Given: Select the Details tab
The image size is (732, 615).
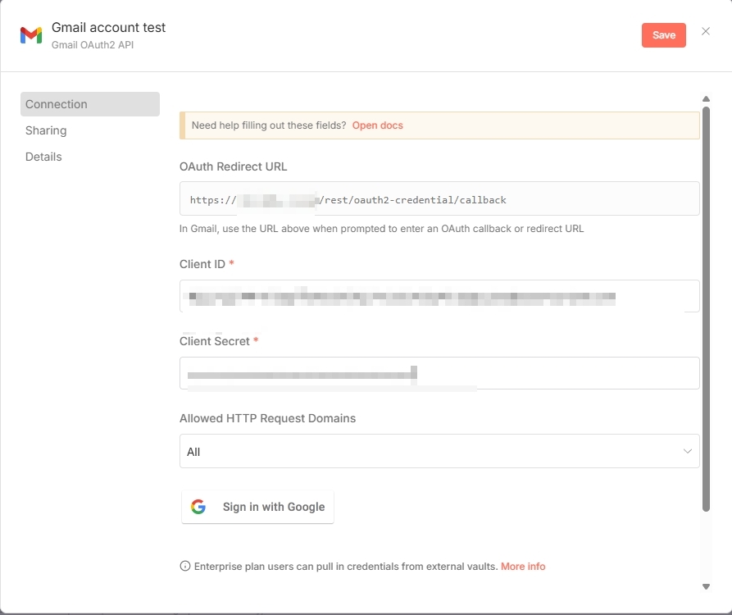Looking at the screenshot, I should (43, 157).
